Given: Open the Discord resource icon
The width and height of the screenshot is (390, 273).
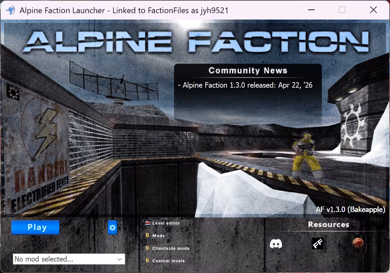Looking at the screenshot, I should point(276,244).
